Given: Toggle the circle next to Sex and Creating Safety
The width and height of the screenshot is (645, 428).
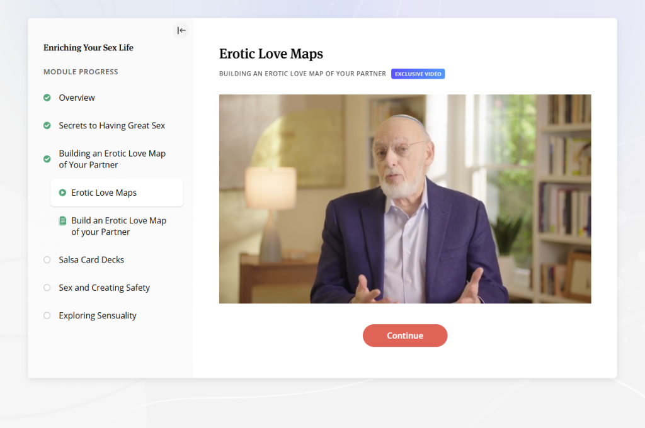Looking at the screenshot, I should 47,288.
